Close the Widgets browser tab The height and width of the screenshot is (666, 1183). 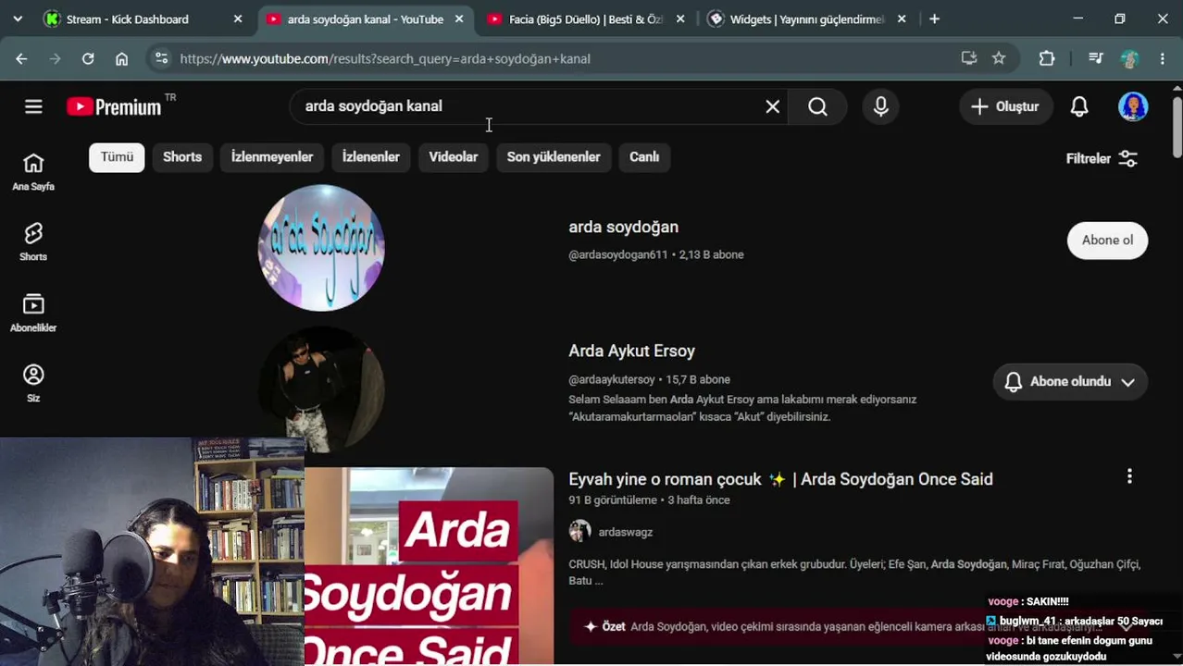[x=902, y=18]
